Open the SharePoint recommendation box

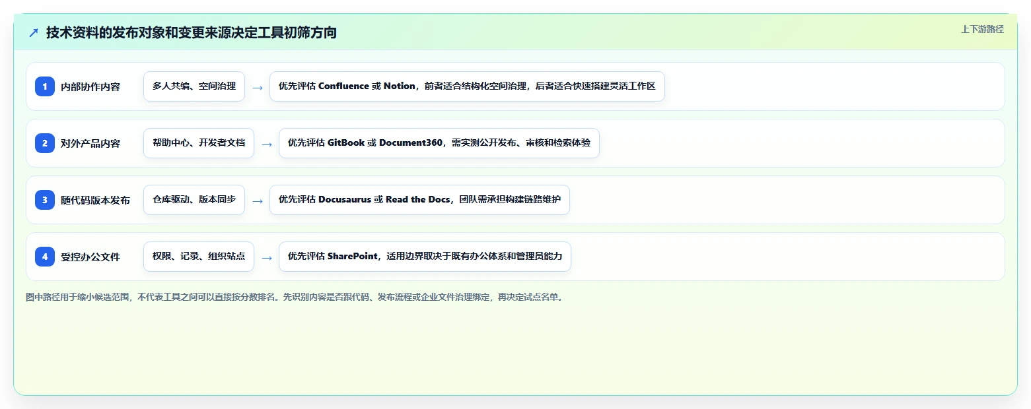pos(425,257)
